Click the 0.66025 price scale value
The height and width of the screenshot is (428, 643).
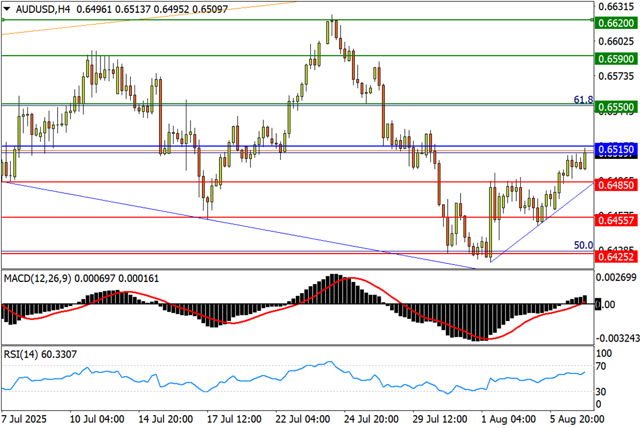point(617,41)
